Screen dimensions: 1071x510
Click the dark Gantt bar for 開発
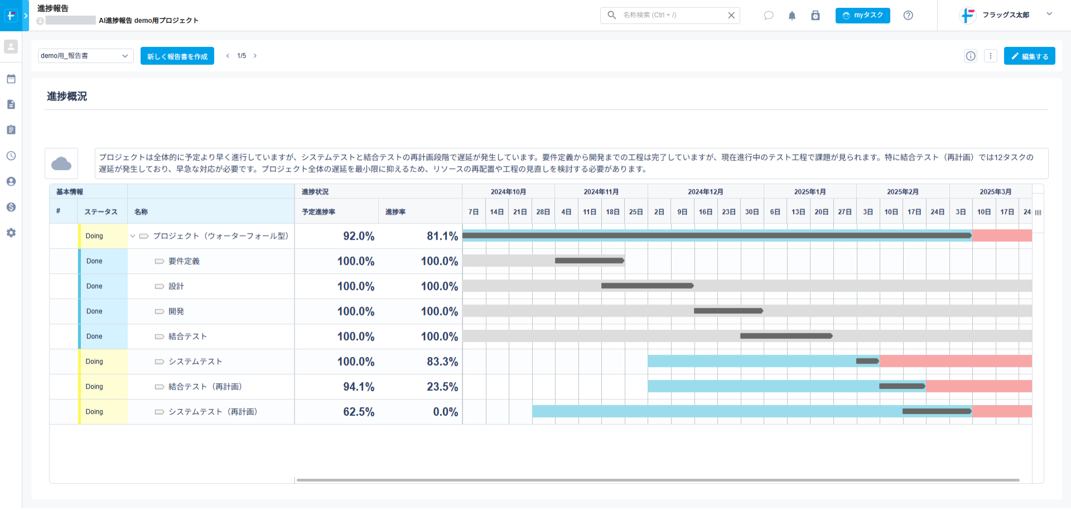tap(729, 311)
